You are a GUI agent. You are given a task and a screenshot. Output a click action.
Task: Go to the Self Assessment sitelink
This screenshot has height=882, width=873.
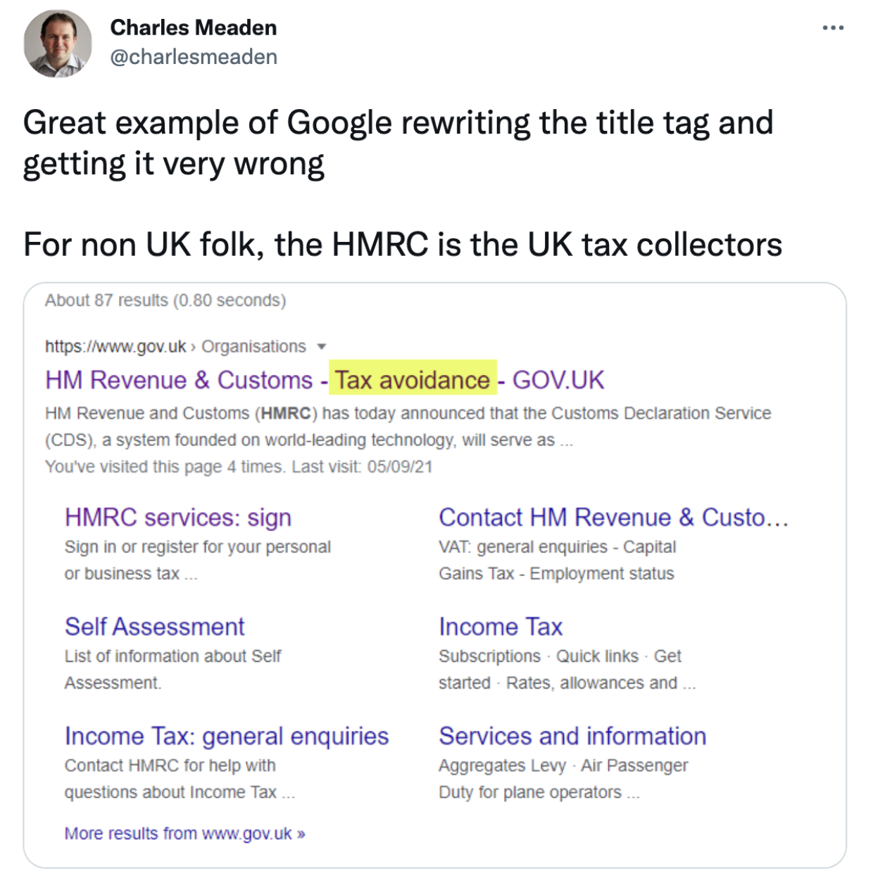(154, 627)
